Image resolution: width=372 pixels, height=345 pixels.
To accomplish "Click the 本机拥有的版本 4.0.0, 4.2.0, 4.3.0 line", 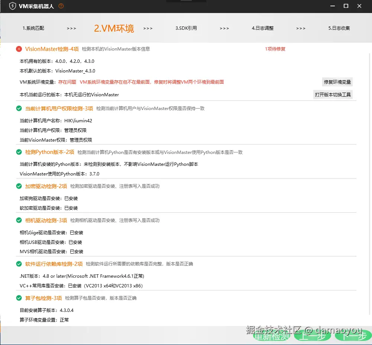I will [57, 61].
